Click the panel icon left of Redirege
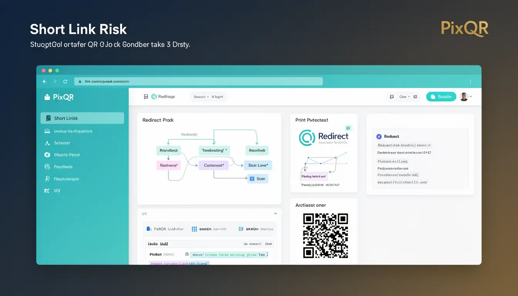The height and width of the screenshot is (296, 518). pyautogui.click(x=146, y=97)
